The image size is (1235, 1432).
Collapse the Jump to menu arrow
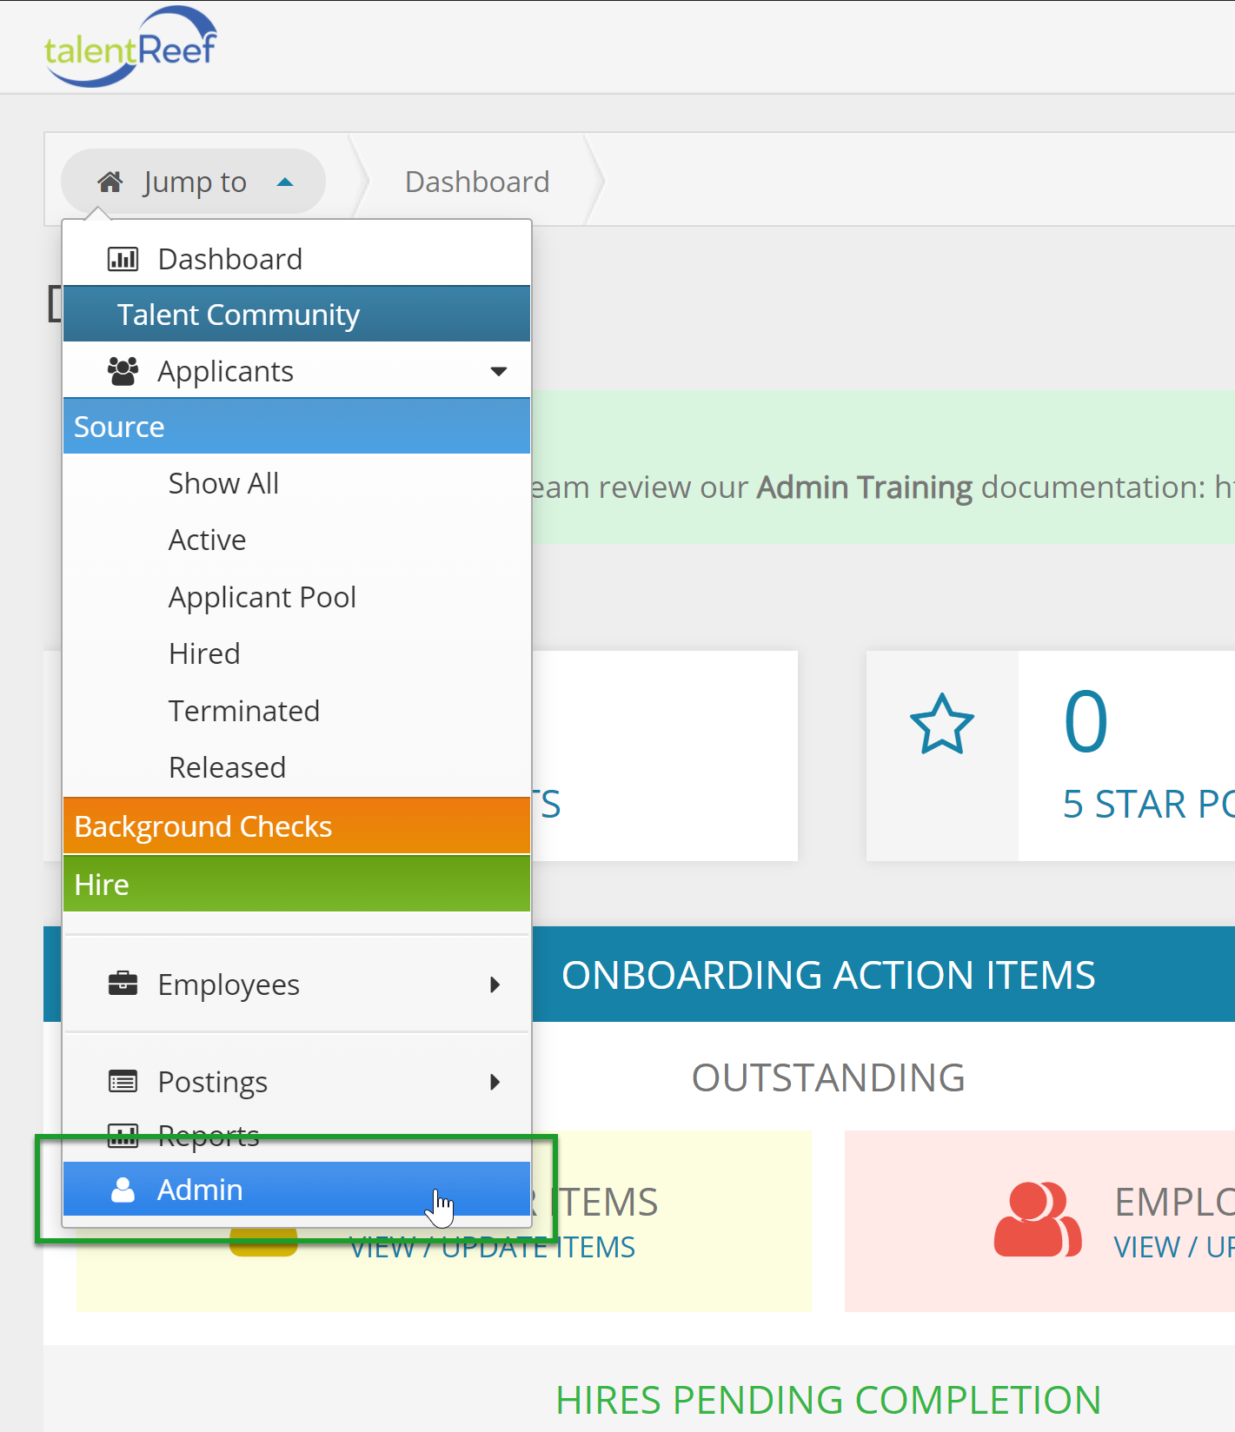285,182
